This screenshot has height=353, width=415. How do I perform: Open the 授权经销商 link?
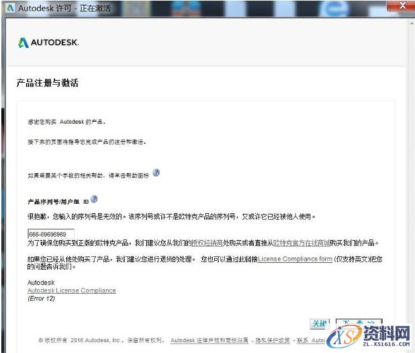point(207,243)
